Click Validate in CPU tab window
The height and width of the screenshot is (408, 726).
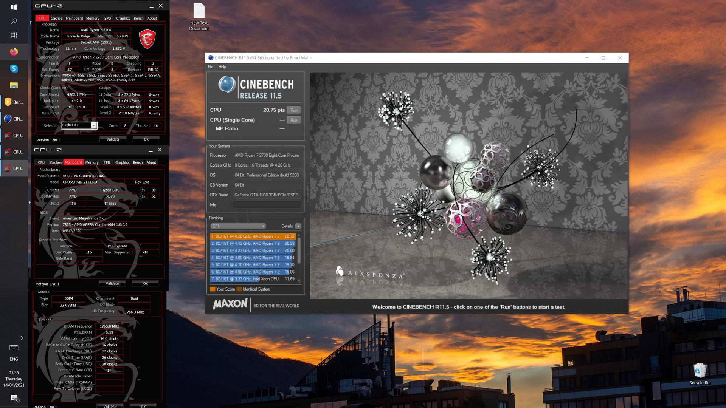pyautogui.click(x=113, y=139)
